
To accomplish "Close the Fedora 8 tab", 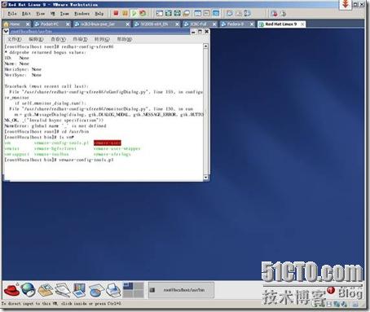I will pyautogui.click(x=252, y=24).
